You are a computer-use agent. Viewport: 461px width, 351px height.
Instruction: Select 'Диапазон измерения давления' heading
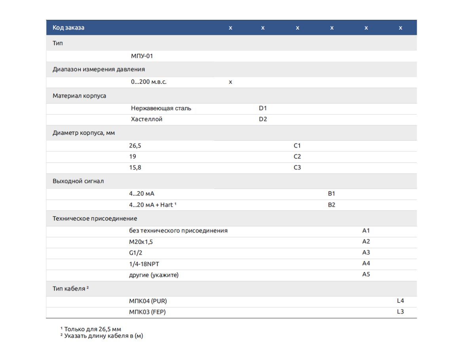[99, 69]
